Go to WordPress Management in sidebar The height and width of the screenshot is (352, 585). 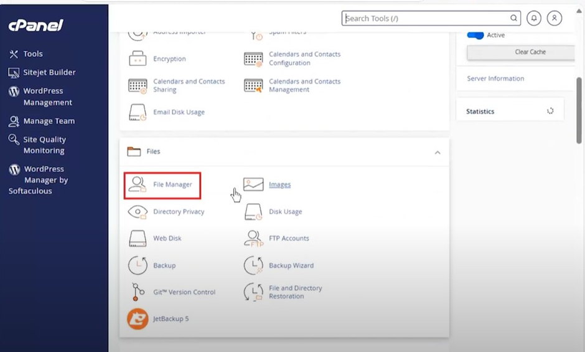(x=47, y=97)
